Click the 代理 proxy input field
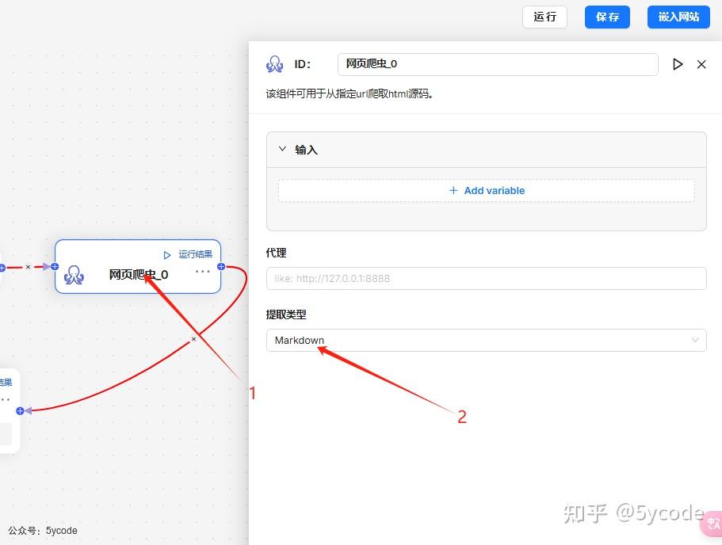This screenshot has width=722, height=545. pos(486,278)
